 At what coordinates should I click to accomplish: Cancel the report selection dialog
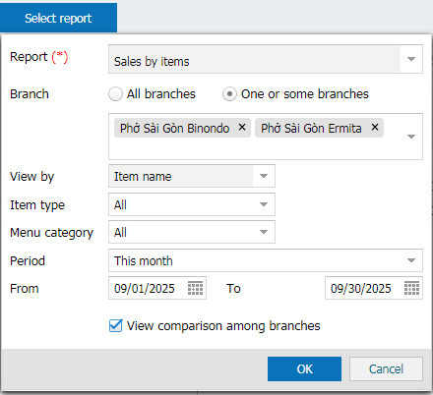click(386, 368)
